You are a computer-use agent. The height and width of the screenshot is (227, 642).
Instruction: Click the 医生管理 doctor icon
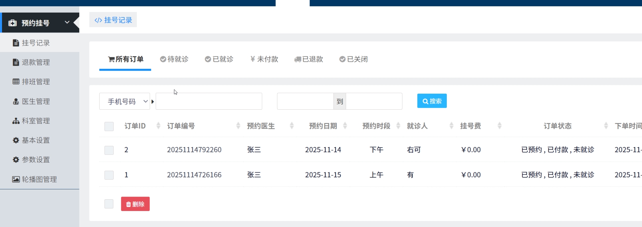point(16,101)
